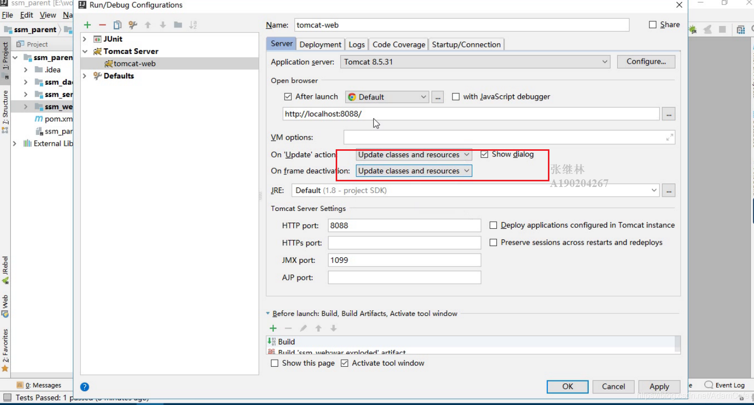
Task: Open JRE Default dropdown
Action: [475, 191]
